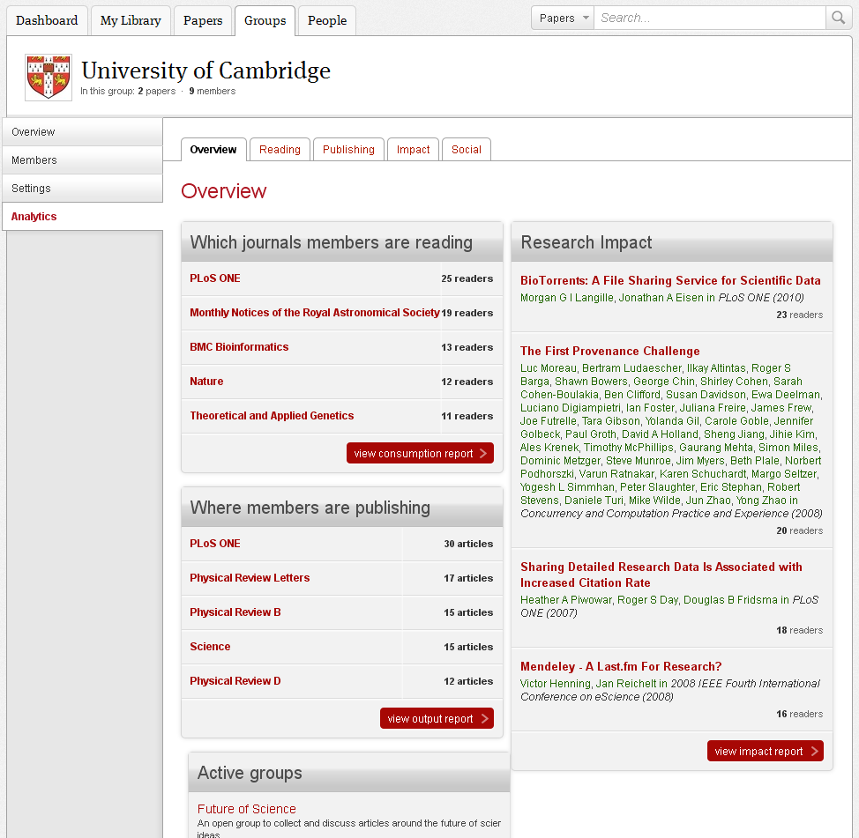Viewport: 859px width, 838px height.
Task: Click the '9 members' group count
Action: pyautogui.click(x=213, y=91)
